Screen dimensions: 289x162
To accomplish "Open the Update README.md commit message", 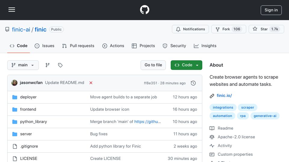I will (x=64, y=83).
